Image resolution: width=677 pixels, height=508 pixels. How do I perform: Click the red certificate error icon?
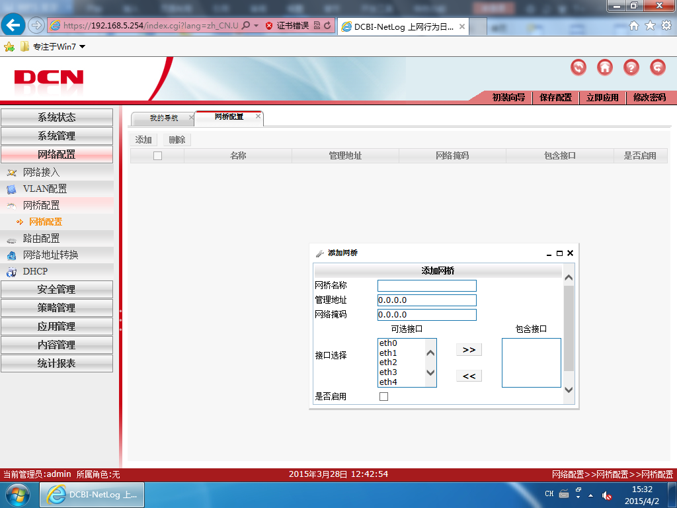point(269,26)
